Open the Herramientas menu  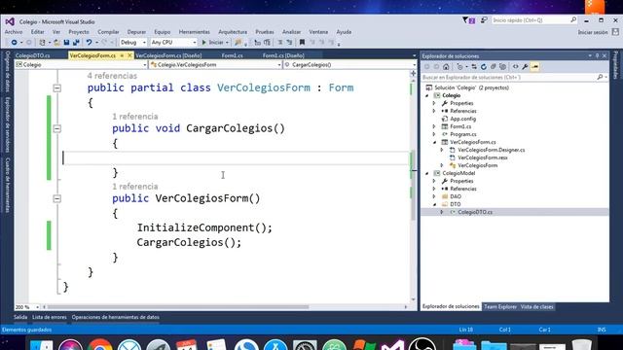pos(194,32)
